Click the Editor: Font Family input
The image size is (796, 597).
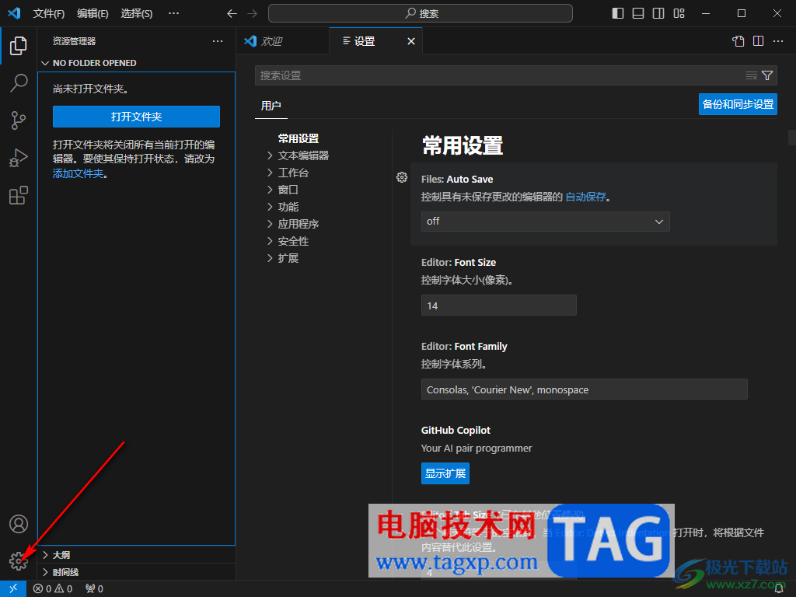585,389
